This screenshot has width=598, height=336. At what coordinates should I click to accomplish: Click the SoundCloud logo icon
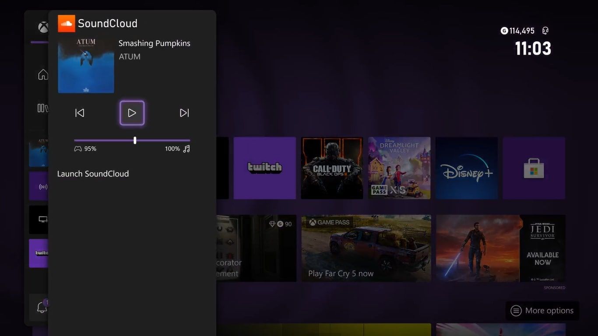66,23
